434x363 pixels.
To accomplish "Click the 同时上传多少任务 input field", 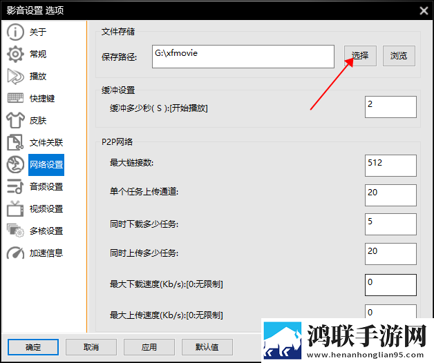I will [390, 254].
